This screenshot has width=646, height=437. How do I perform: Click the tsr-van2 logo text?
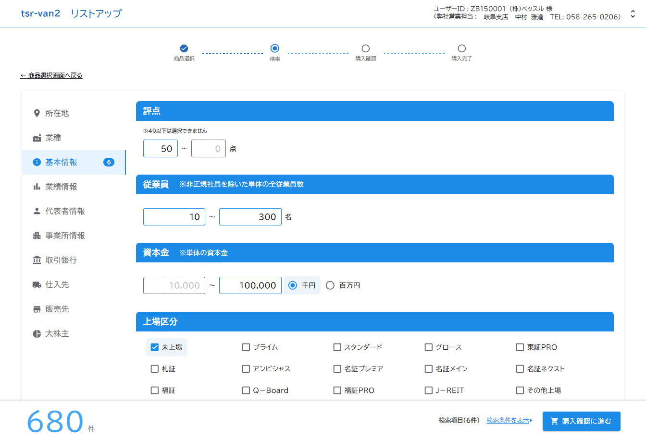click(x=40, y=13)
